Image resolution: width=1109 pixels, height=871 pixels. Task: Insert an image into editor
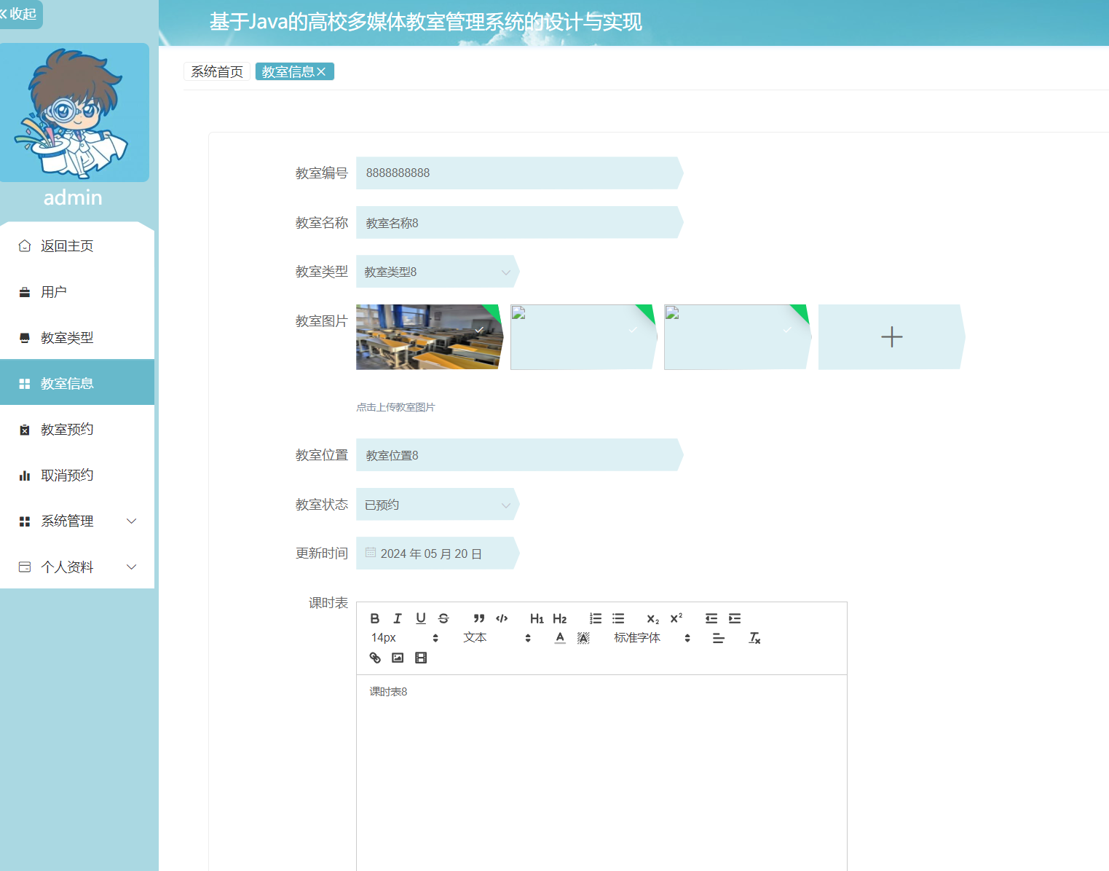[x=398, y=658]
